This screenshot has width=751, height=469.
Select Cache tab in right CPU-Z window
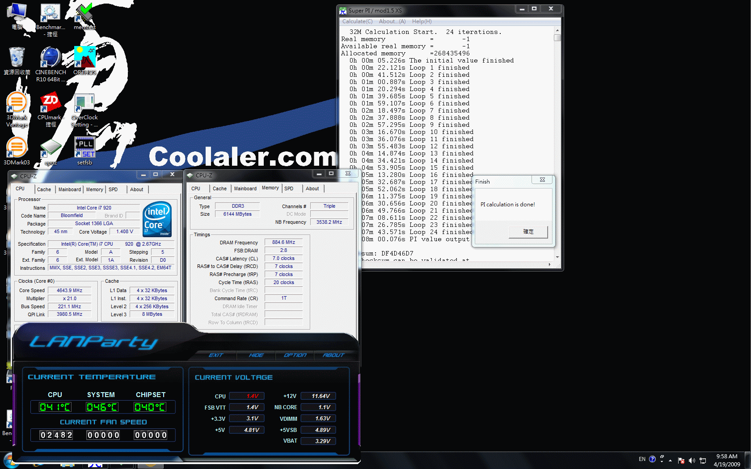(x=219, y=188)
